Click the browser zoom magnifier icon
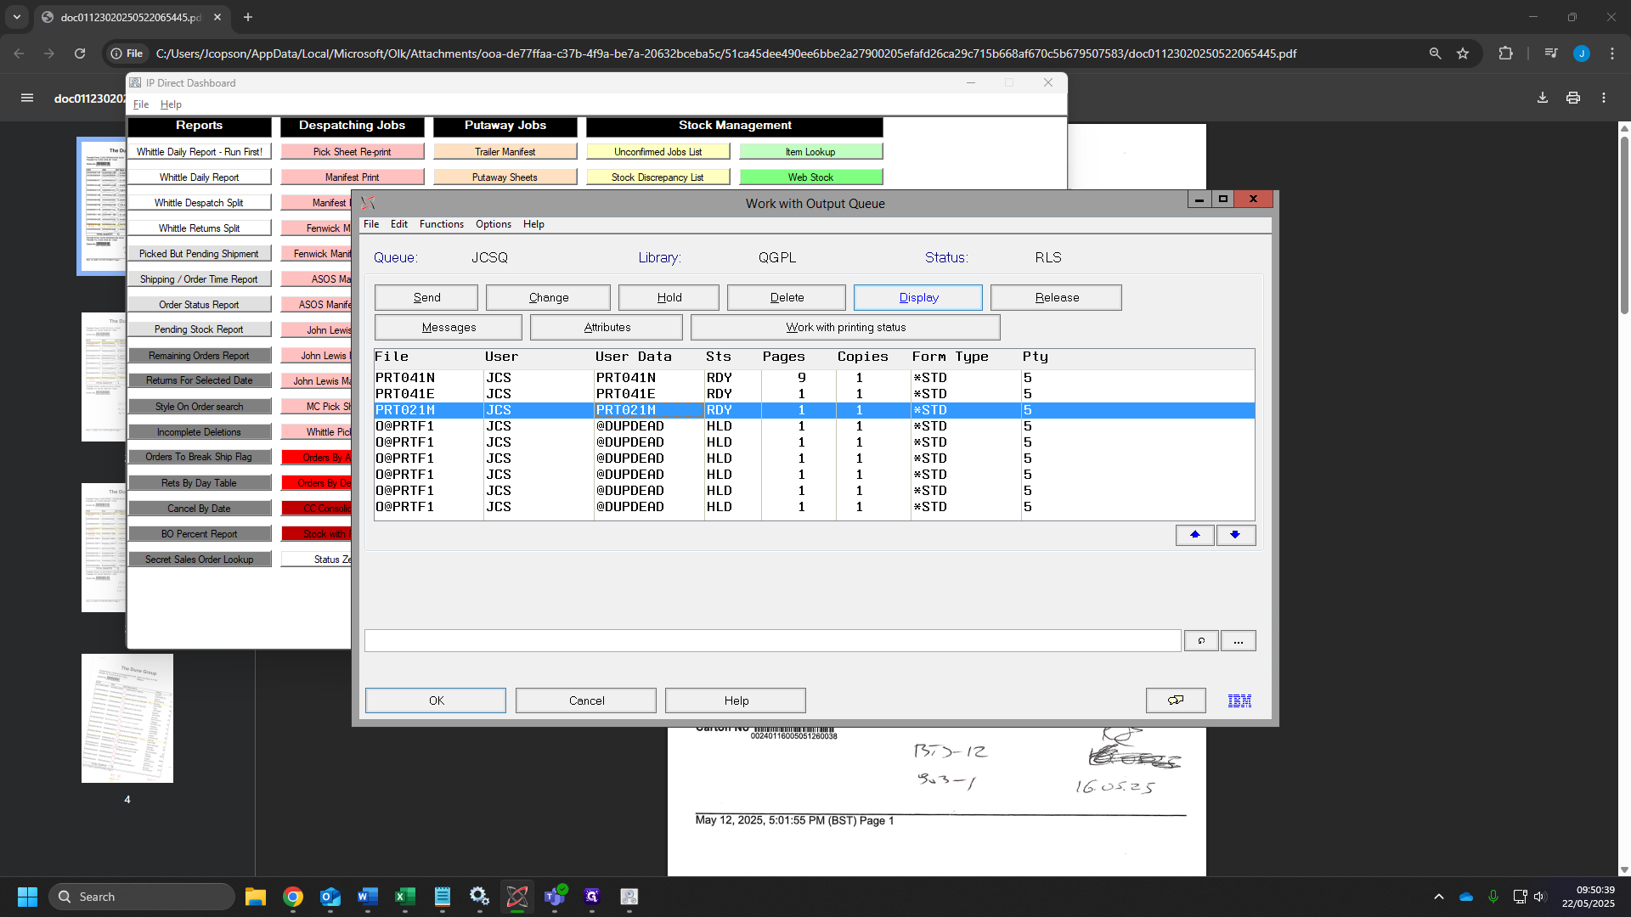Image resolution: width=1631 pixels, height=917 pixels. coord(1435,53)
